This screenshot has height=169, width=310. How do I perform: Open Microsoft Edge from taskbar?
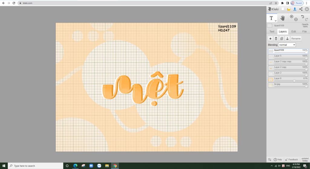[75, 166]
